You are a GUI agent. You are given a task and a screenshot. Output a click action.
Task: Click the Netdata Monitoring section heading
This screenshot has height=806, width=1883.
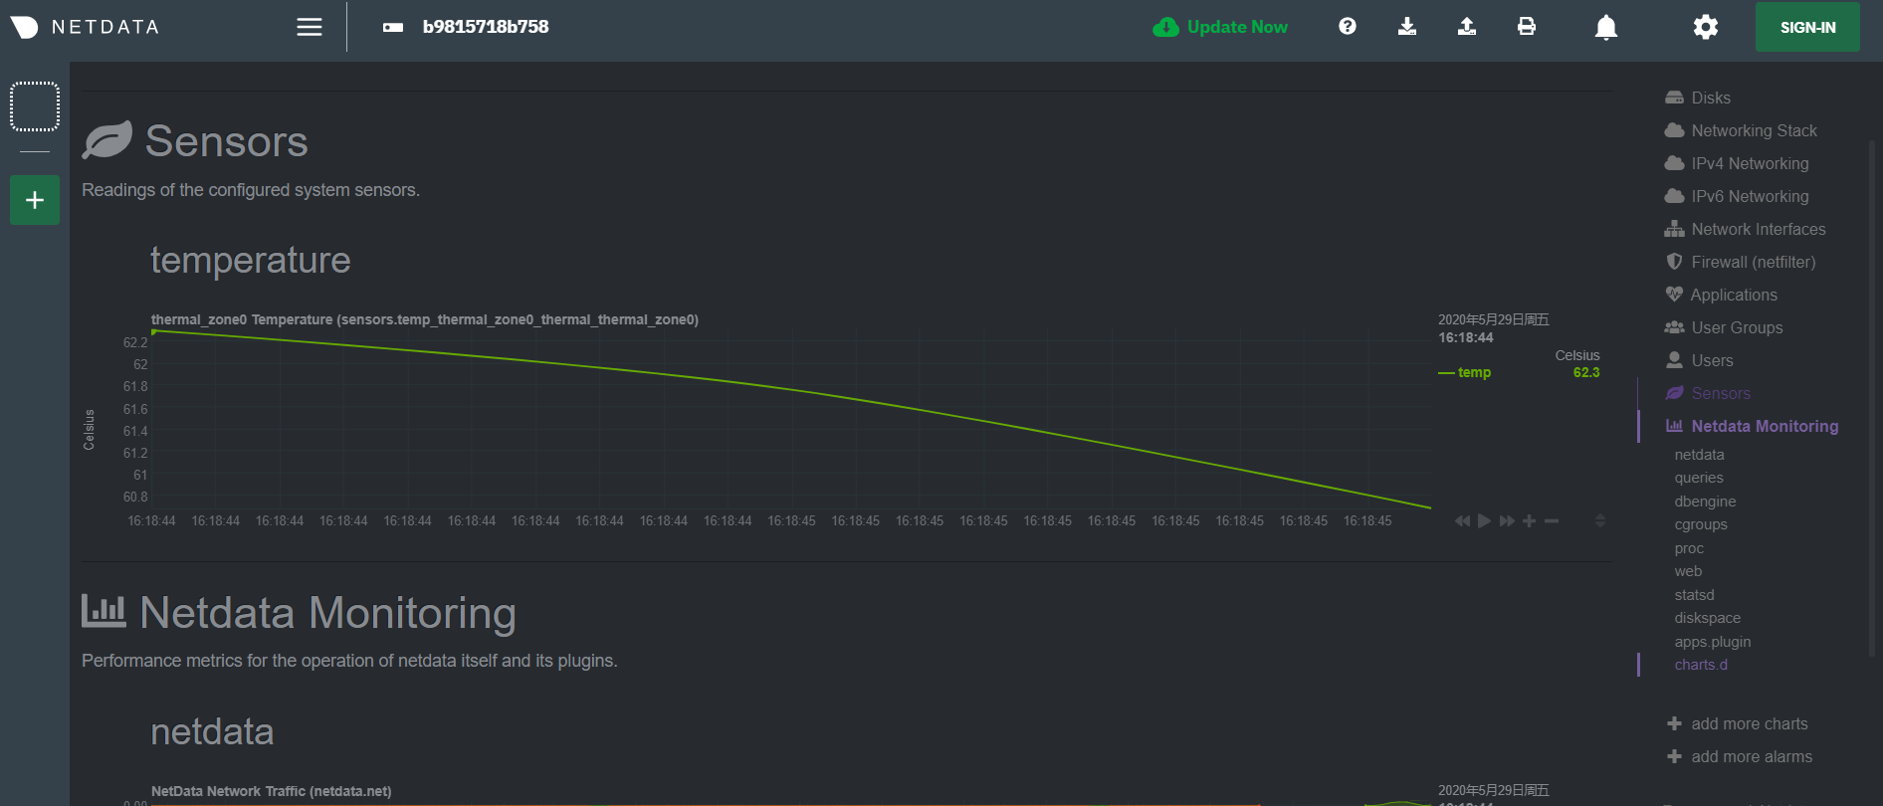[x=328, y=612]
